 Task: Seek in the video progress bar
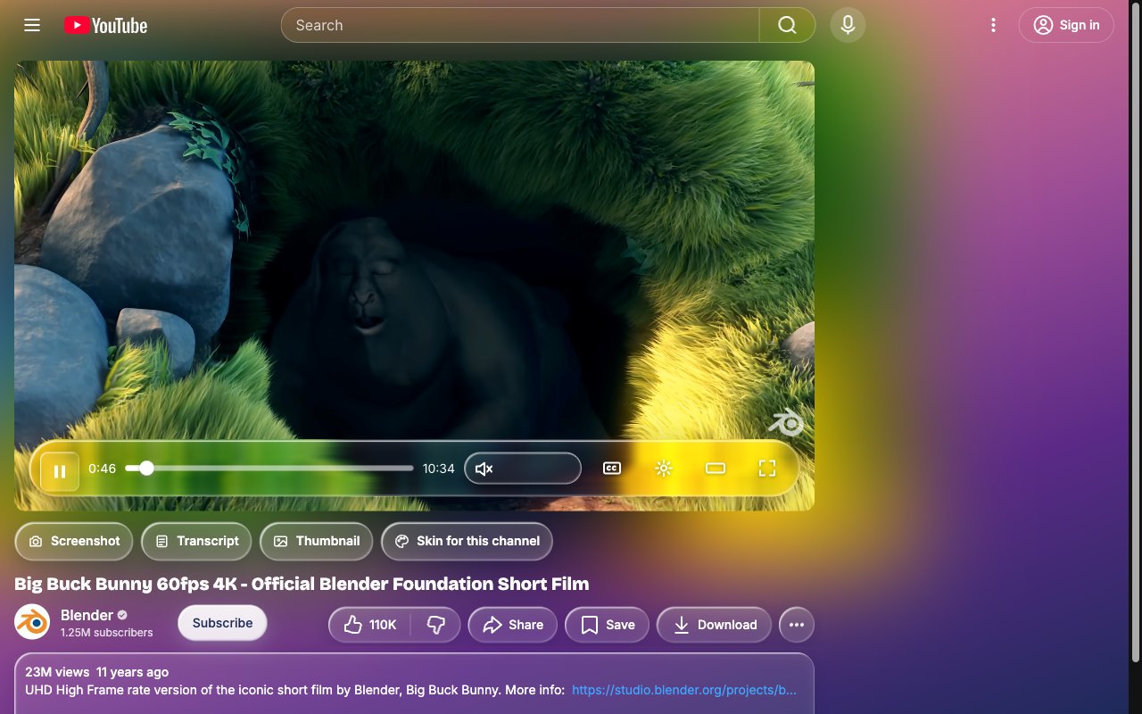coord(269,468)
